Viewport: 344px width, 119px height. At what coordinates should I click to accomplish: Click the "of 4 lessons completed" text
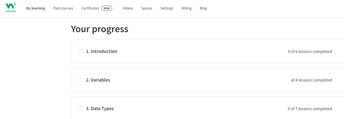tap(311, 80)
